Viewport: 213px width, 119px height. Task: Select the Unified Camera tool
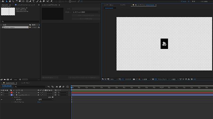[20, 1]
